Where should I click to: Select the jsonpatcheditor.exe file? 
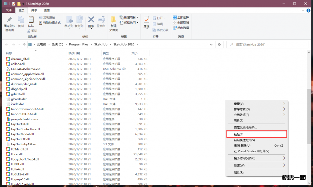tap(24, 119)
